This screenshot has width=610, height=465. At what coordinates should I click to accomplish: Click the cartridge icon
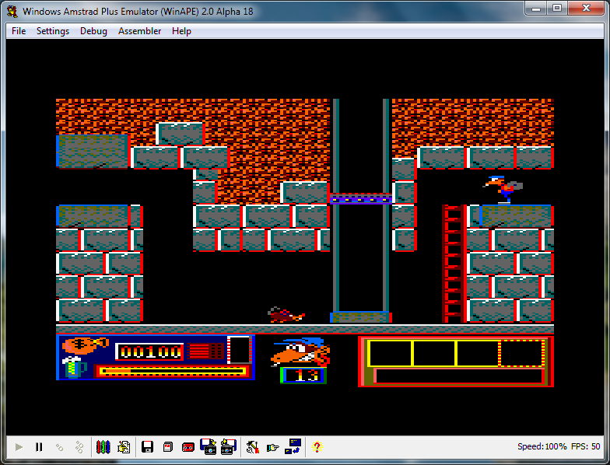tap(168, 447)
